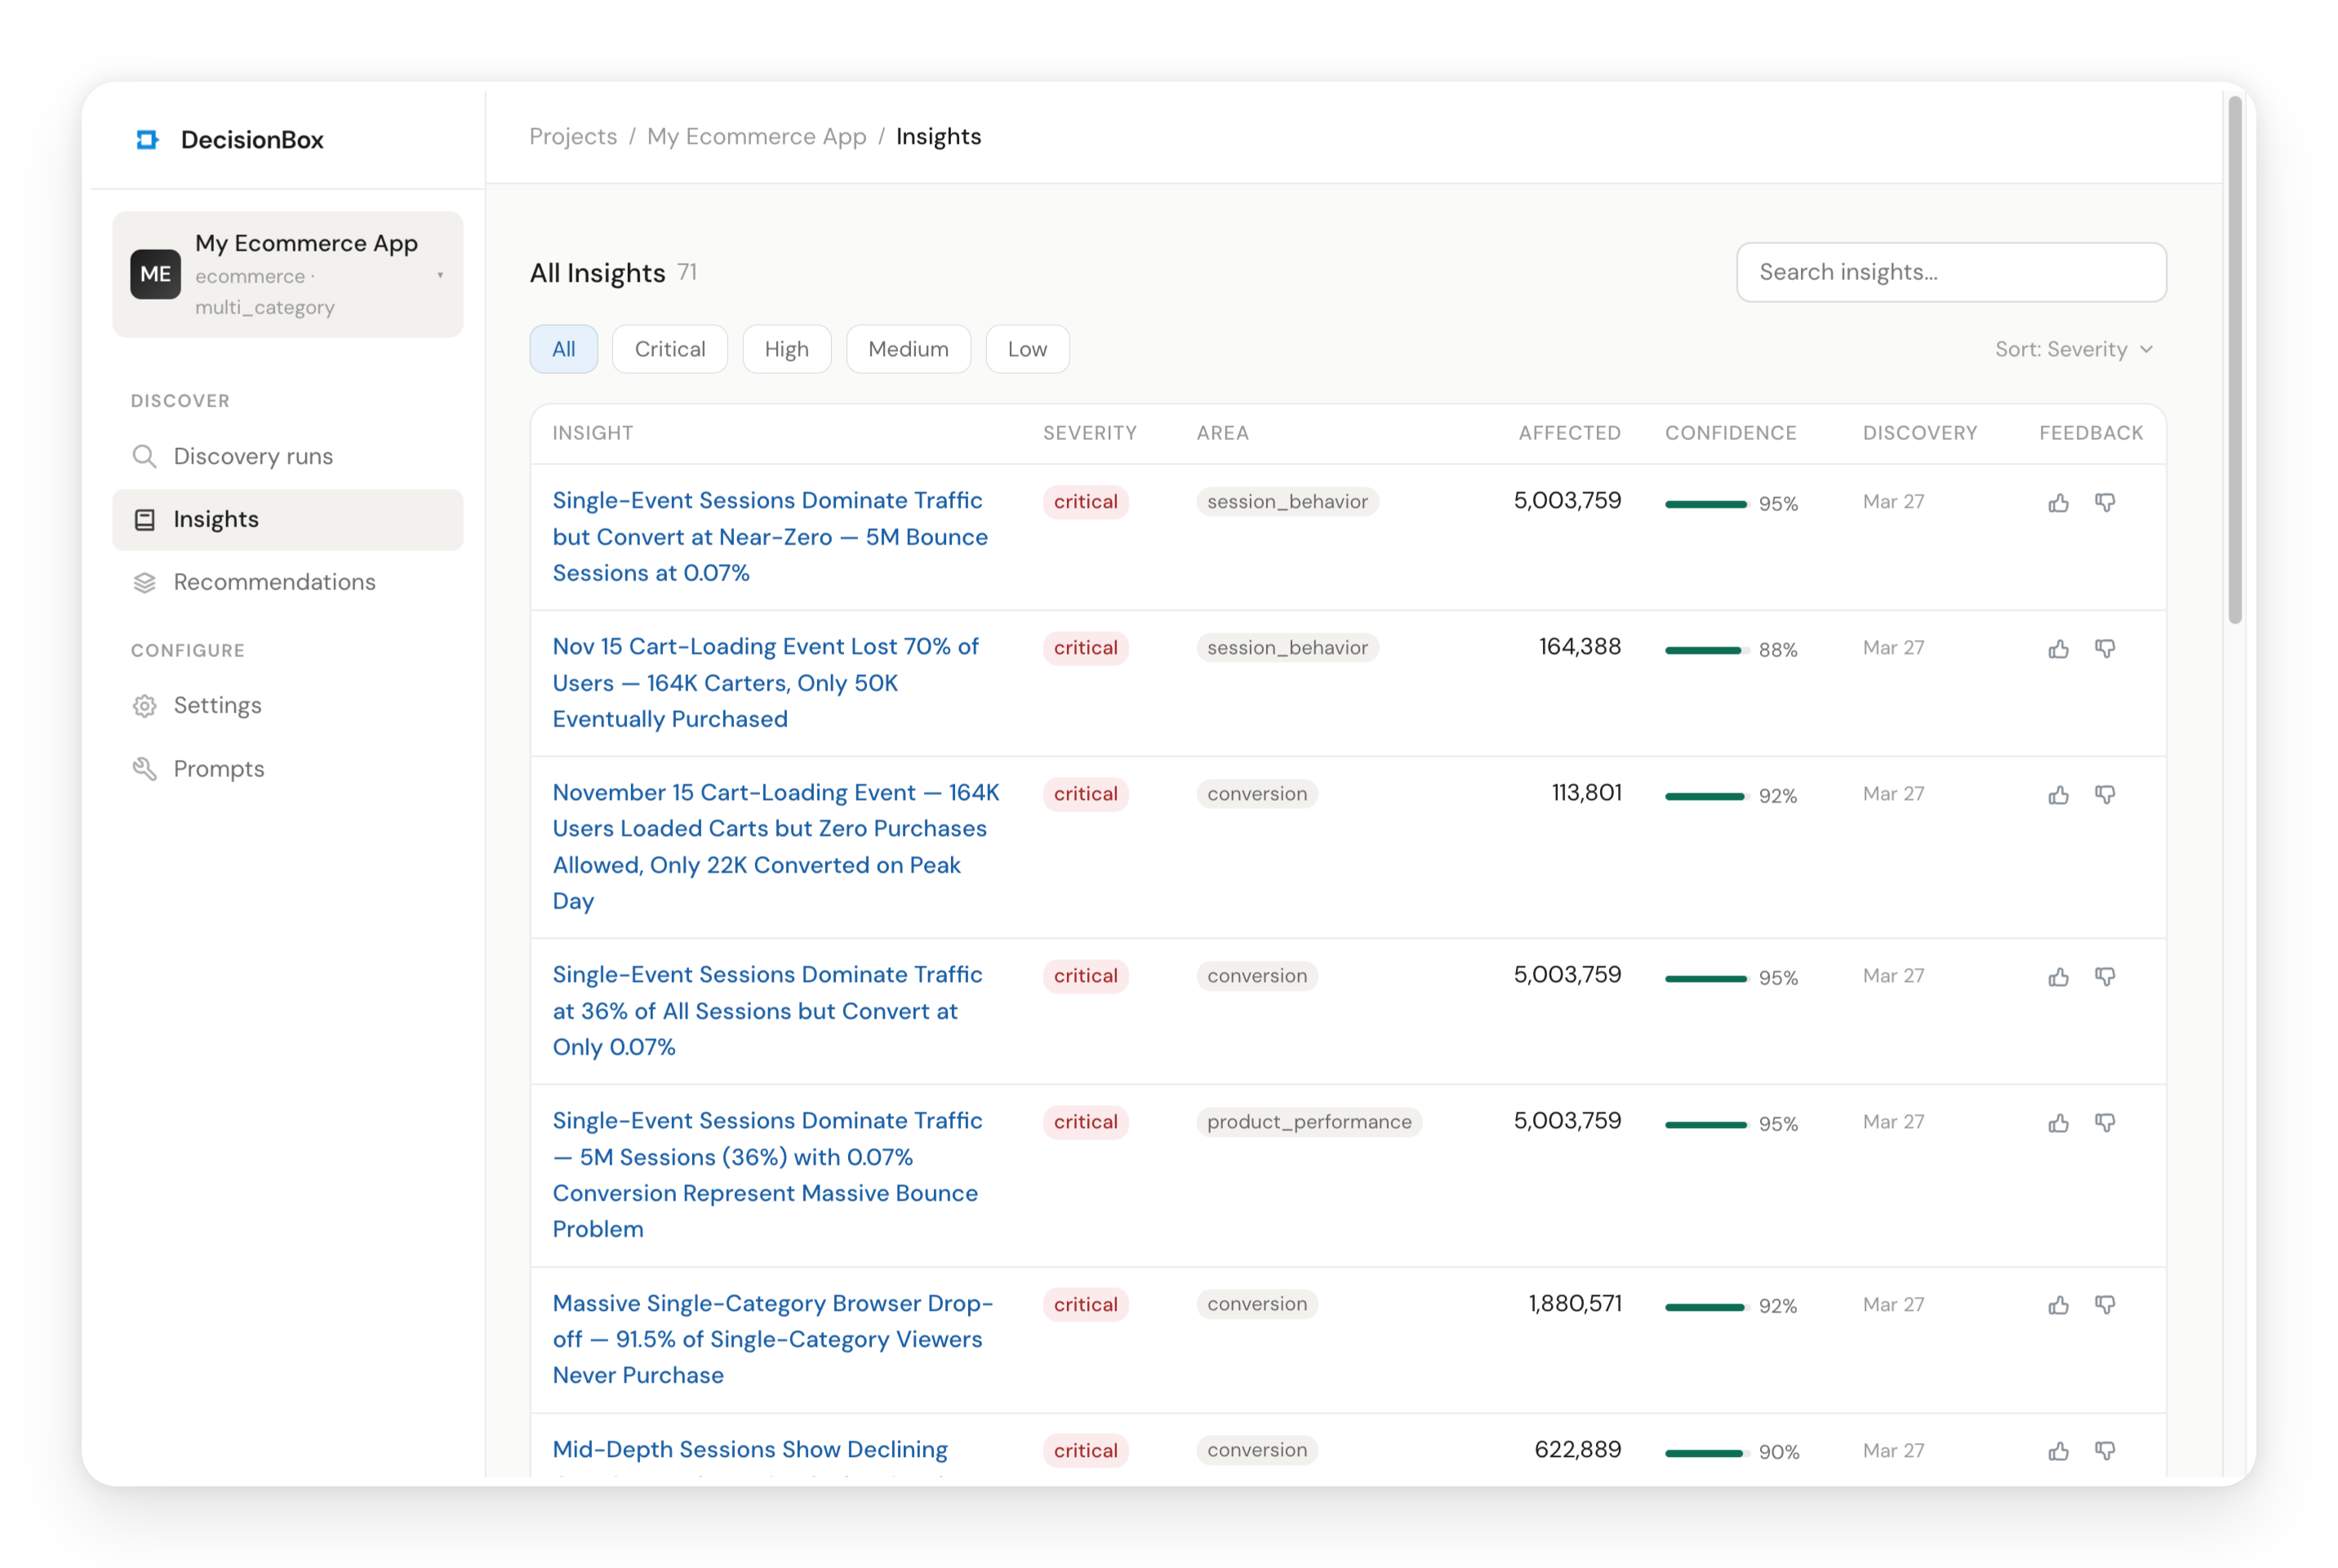The width and height of the screenshot is (2338, 1568).
Task: Click the 1,880,571 affected value
Action: tap(1574, 1303)
